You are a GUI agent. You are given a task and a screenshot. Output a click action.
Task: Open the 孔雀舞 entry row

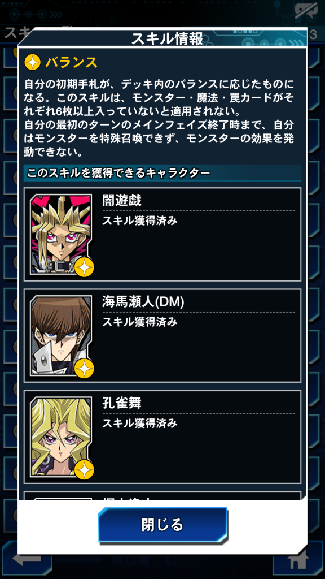pyautogui.click(x=162, y=437)
